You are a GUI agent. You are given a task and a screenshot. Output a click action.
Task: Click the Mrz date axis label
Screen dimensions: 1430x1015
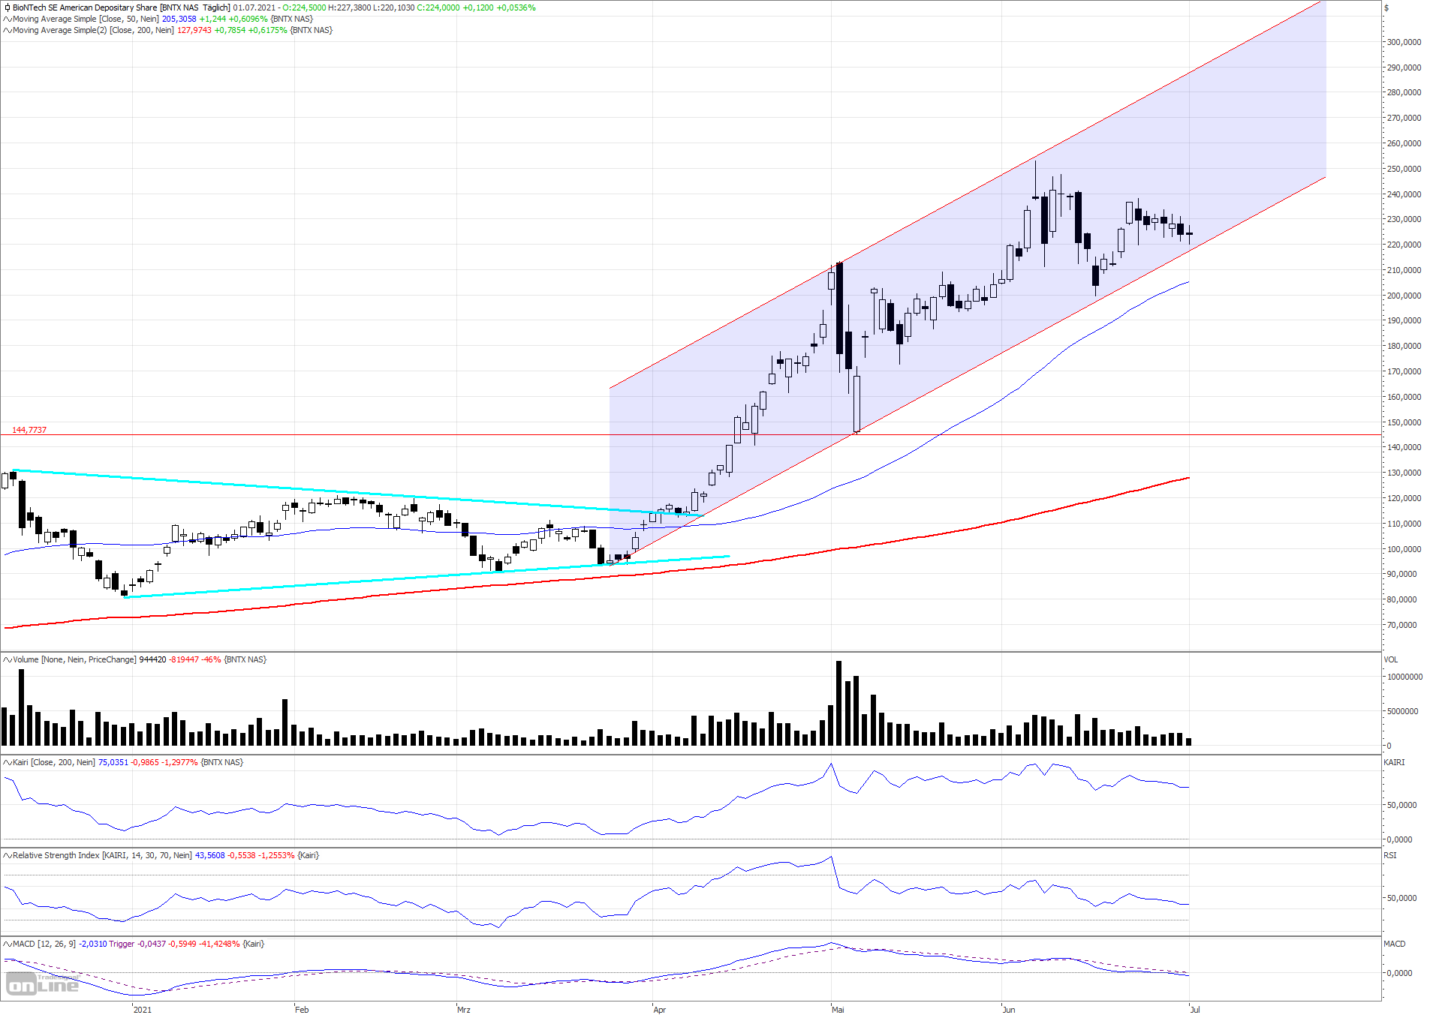point(464,1010)
